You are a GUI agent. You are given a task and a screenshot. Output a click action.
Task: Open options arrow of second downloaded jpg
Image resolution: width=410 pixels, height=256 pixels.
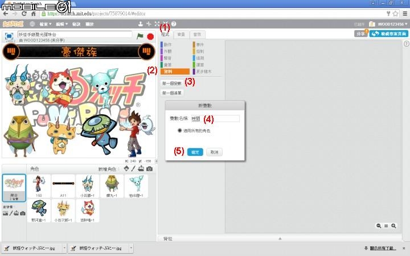pos(131,248)
